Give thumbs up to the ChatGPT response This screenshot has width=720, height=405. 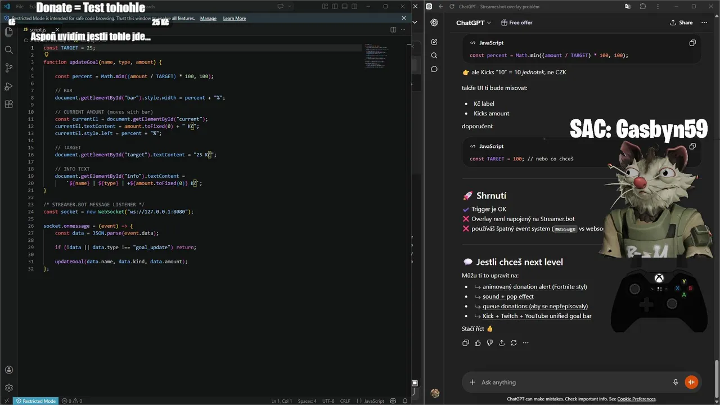point(478,343)
